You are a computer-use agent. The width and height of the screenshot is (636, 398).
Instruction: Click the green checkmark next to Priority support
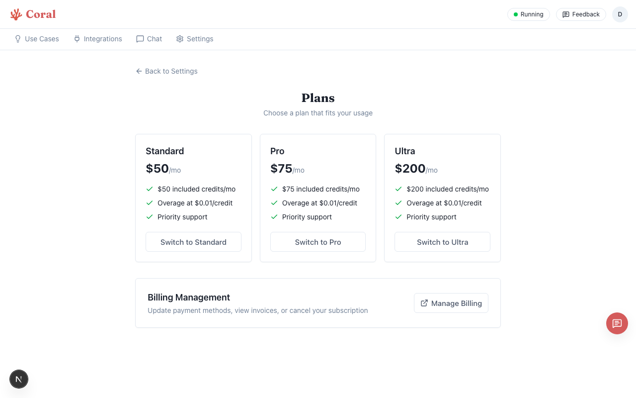tap(150, 217)
